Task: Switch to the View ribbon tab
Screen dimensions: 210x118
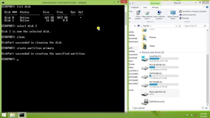Action: click(x=145, y=7)
